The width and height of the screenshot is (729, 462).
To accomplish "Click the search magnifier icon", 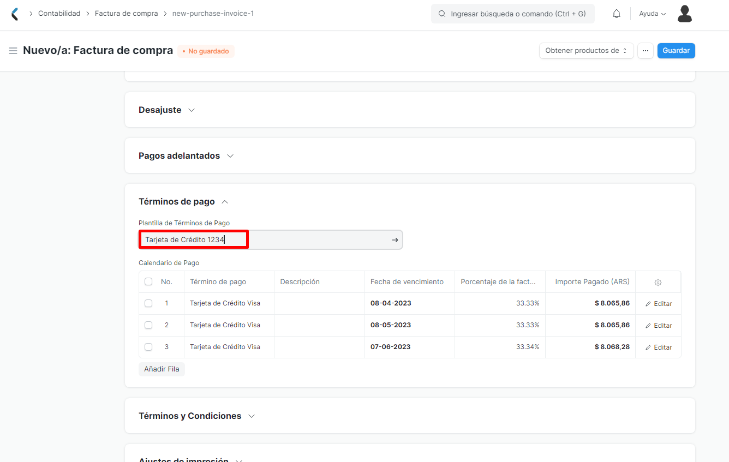I will (x=442, y=14).
